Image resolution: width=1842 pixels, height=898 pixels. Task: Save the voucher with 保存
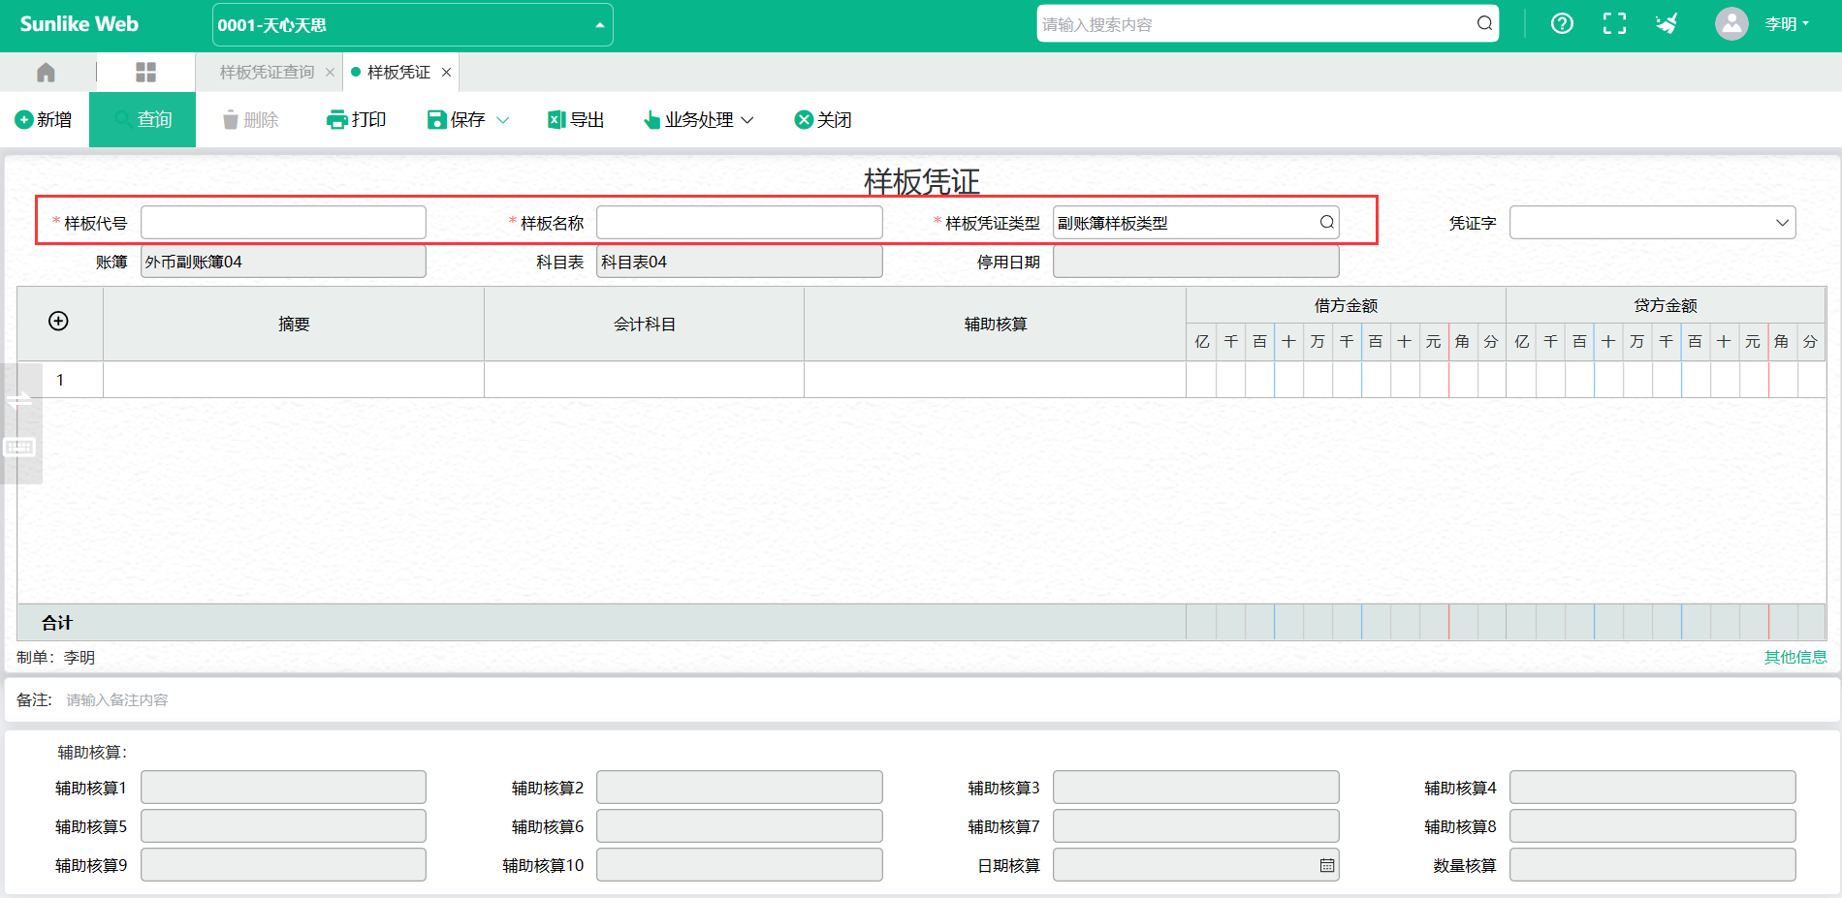coord(457,120)
